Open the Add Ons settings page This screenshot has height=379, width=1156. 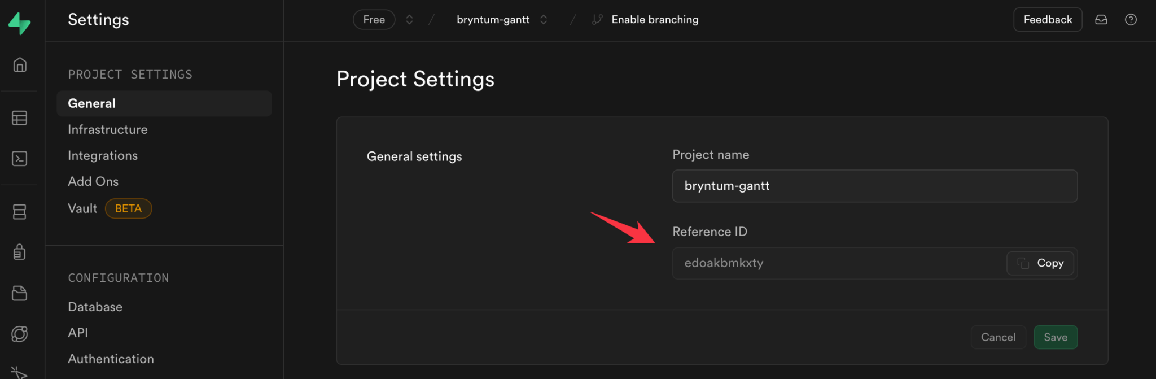tap(93, 181)
